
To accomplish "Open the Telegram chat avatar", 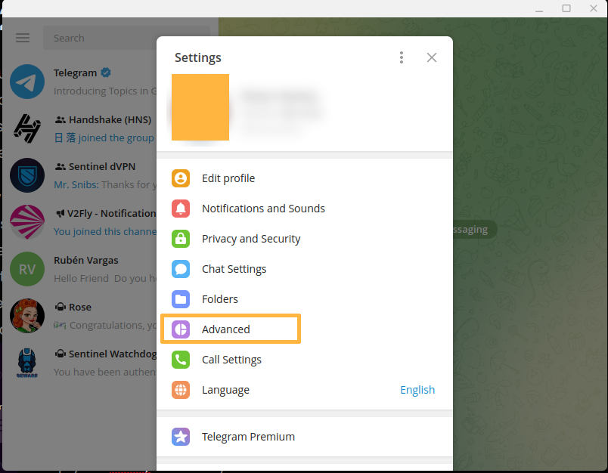I will coord(27,82).
